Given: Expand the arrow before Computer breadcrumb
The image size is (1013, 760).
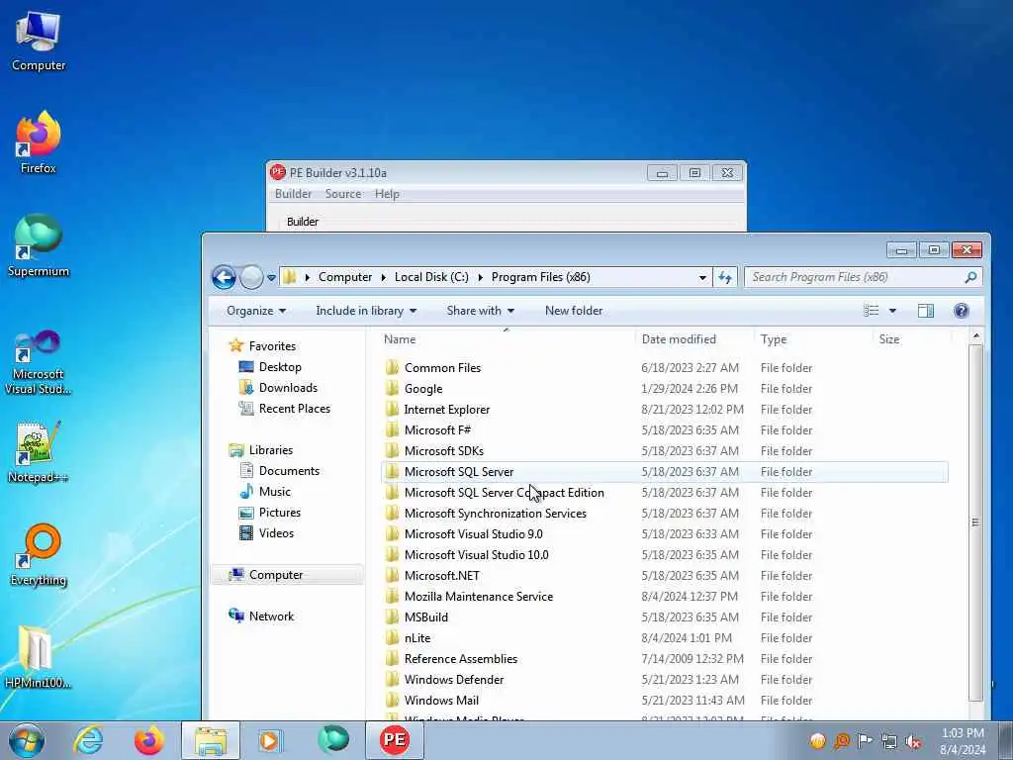Looking at the screenshot, I should click(x=308, y=277).
